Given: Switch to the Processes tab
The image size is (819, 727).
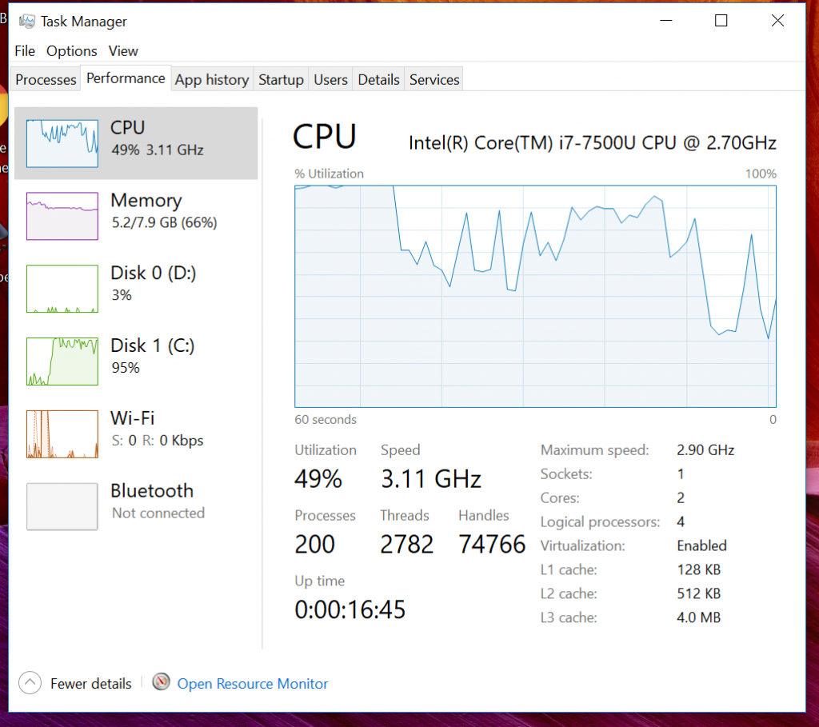Looking at the screenshot, I should (46, 79).
